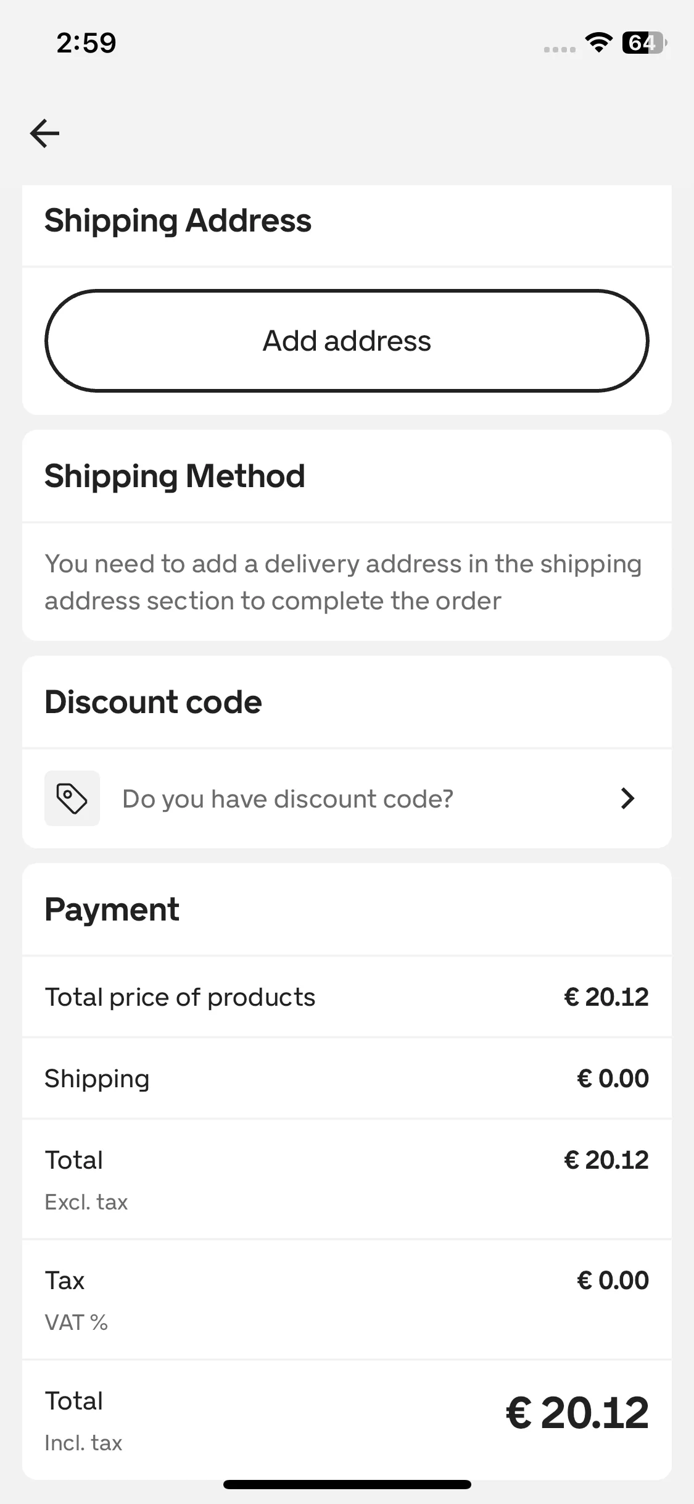Select the Discount code heading
This screenshot has height=1504, width=694.
coord(153,702)
